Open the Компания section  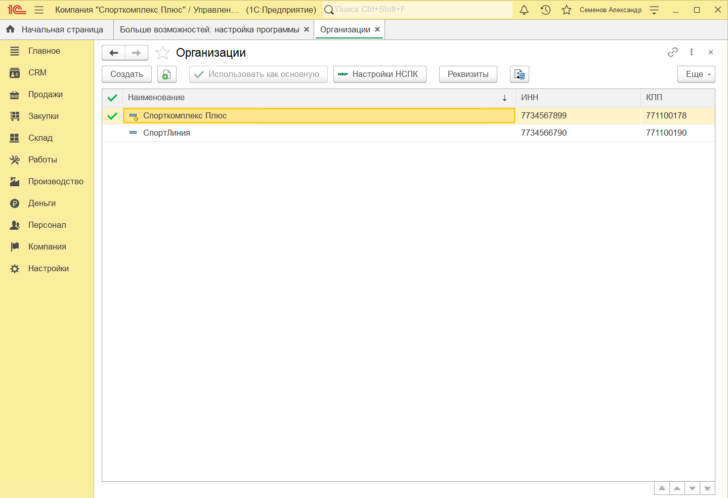click(x=47, y=246)
